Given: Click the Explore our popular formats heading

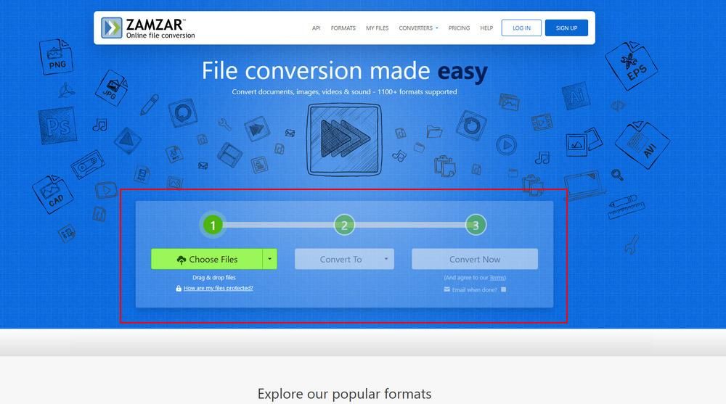Looking at the screenshot, I should click(x=344, y=394).
